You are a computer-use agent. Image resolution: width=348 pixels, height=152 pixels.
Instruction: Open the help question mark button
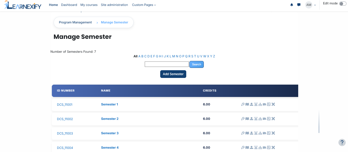click(x=342, y=142)
